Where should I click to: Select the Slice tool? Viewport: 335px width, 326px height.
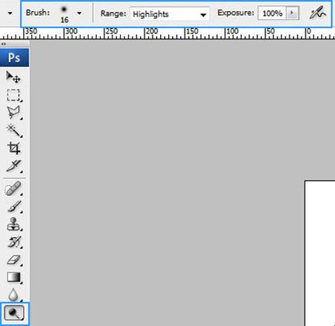(13, 166)
